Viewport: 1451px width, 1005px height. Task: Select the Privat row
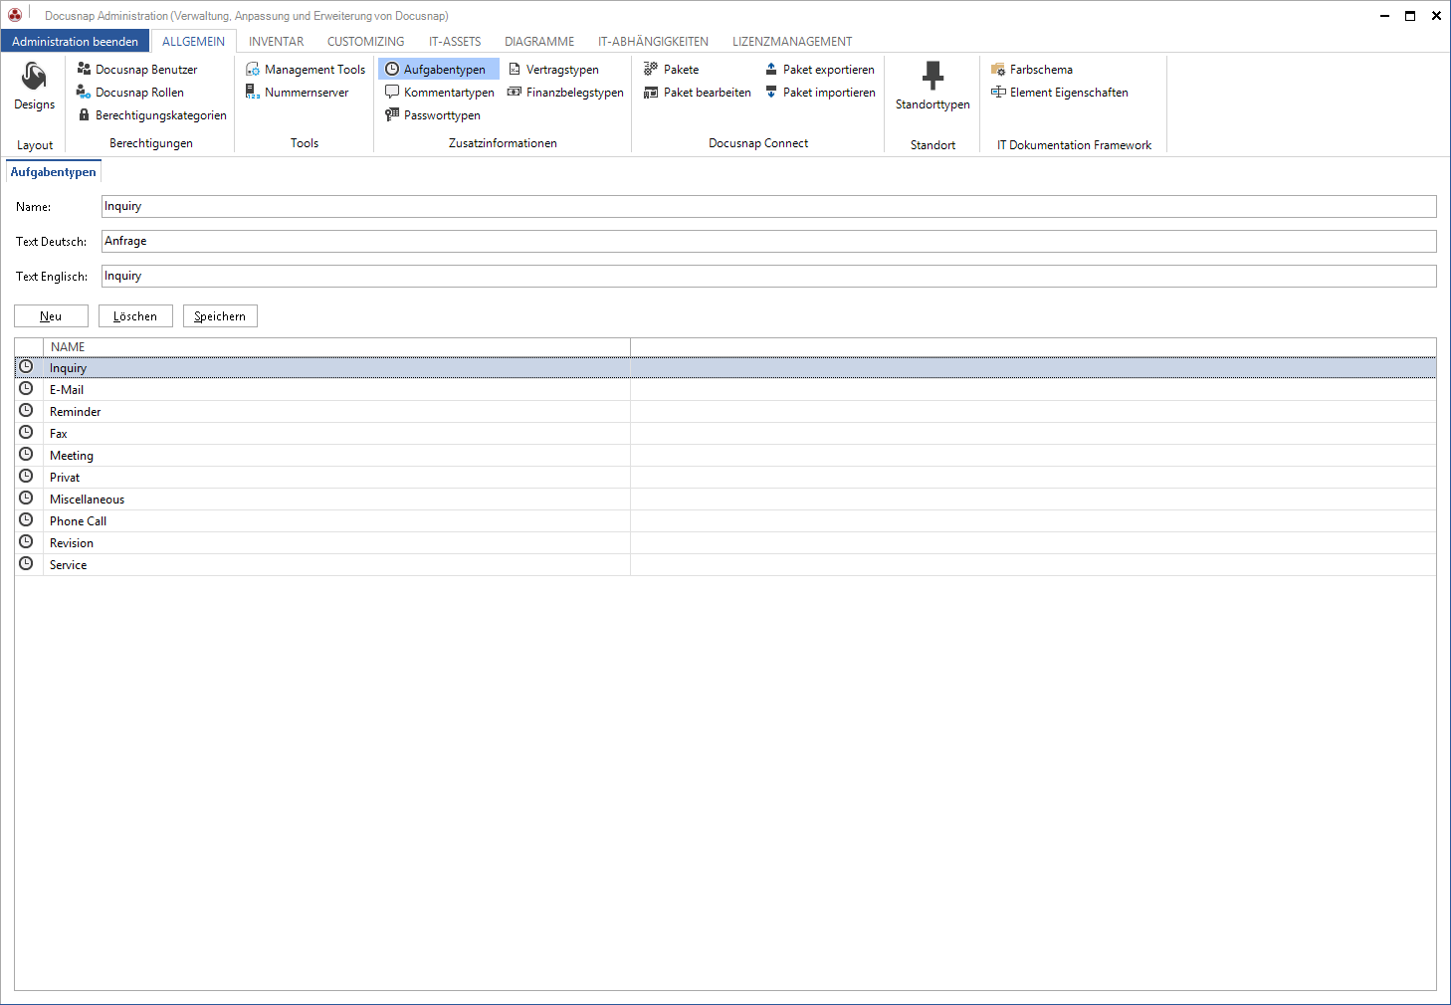pos(725,477)
